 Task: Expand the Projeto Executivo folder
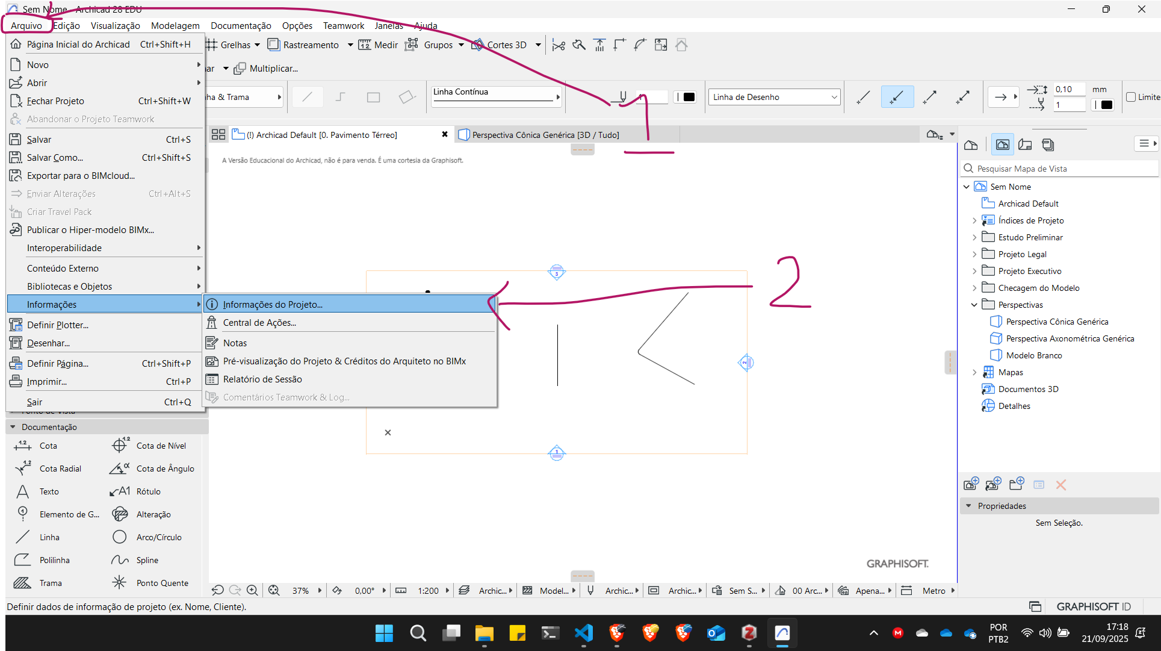[974, 271]
